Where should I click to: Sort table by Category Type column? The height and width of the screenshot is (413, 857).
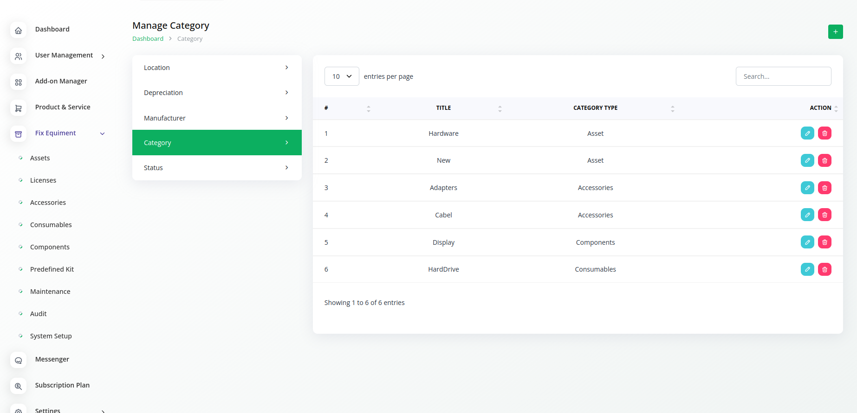pyautogui.click(x=595, y=108)
